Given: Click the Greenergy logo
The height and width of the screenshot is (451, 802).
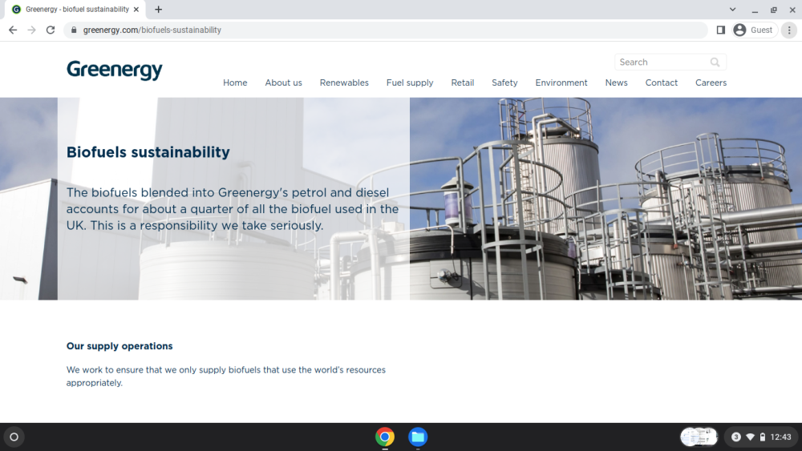Looking at the screenshot, I should pyautogui.click(x=115, y=70).
